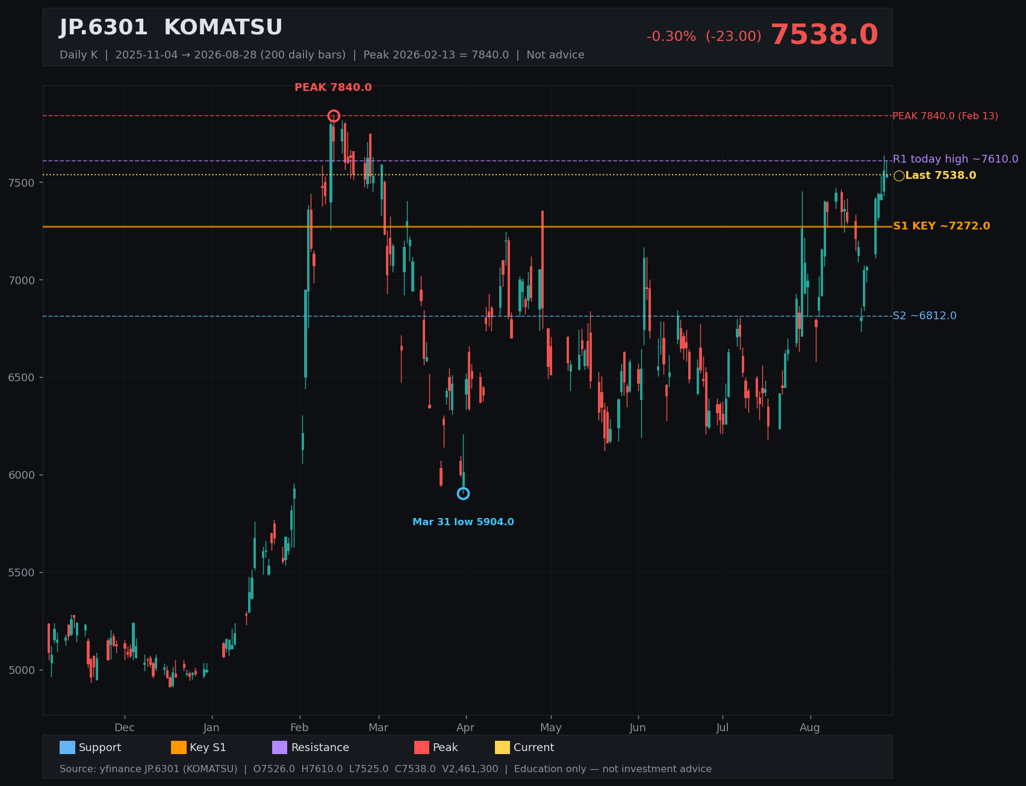Viewport: 1026px width, 786px height.
Task: Click the 'Current' legend label
Action: pos(534,747)
